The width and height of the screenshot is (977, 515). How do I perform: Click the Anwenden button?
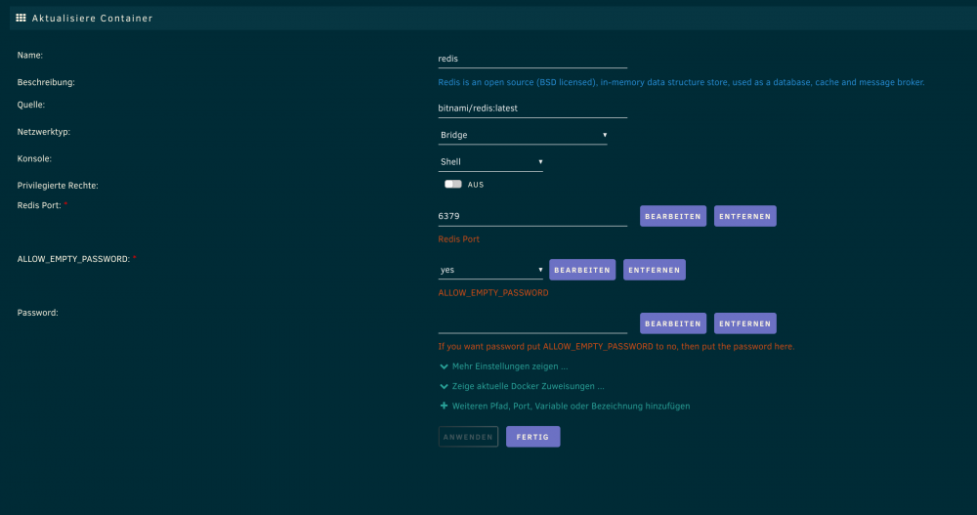[x=468, y=437]
